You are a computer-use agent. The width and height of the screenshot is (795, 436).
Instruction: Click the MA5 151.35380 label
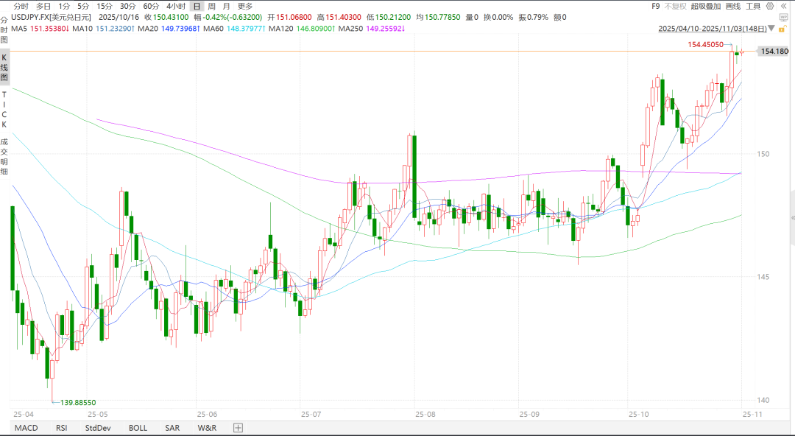pyautogui.click(x=40, y=29)
